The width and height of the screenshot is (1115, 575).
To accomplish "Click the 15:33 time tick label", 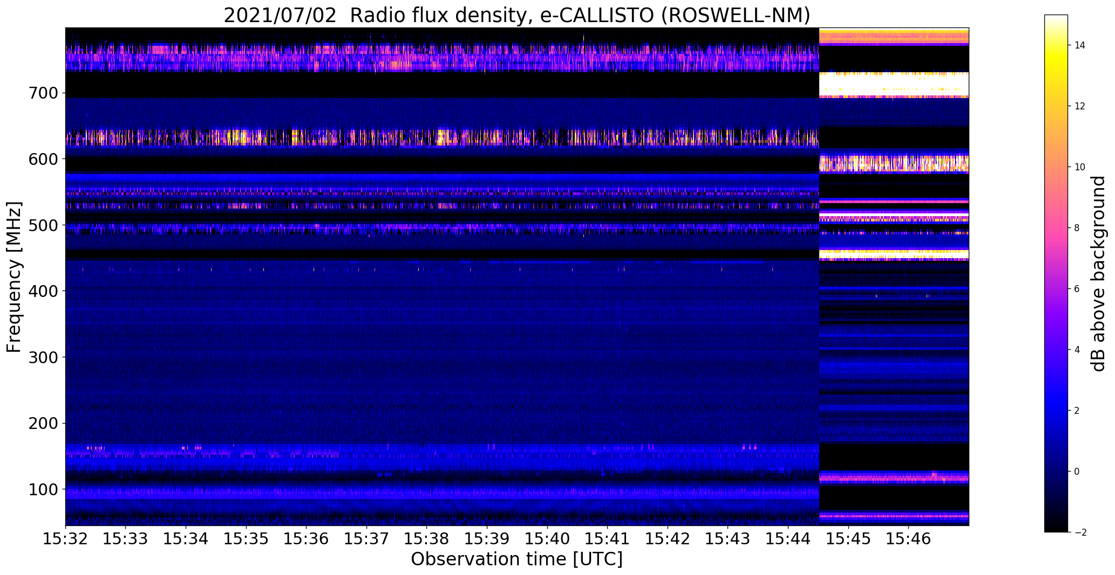I will click(126, 538).
